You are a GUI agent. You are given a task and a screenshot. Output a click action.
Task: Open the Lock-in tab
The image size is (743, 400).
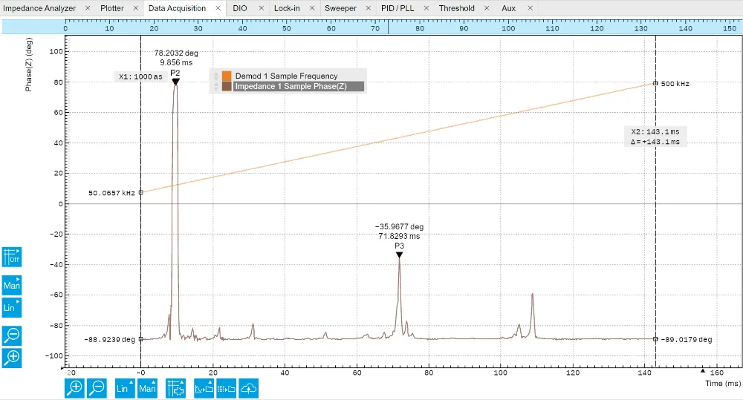point(287,8)
